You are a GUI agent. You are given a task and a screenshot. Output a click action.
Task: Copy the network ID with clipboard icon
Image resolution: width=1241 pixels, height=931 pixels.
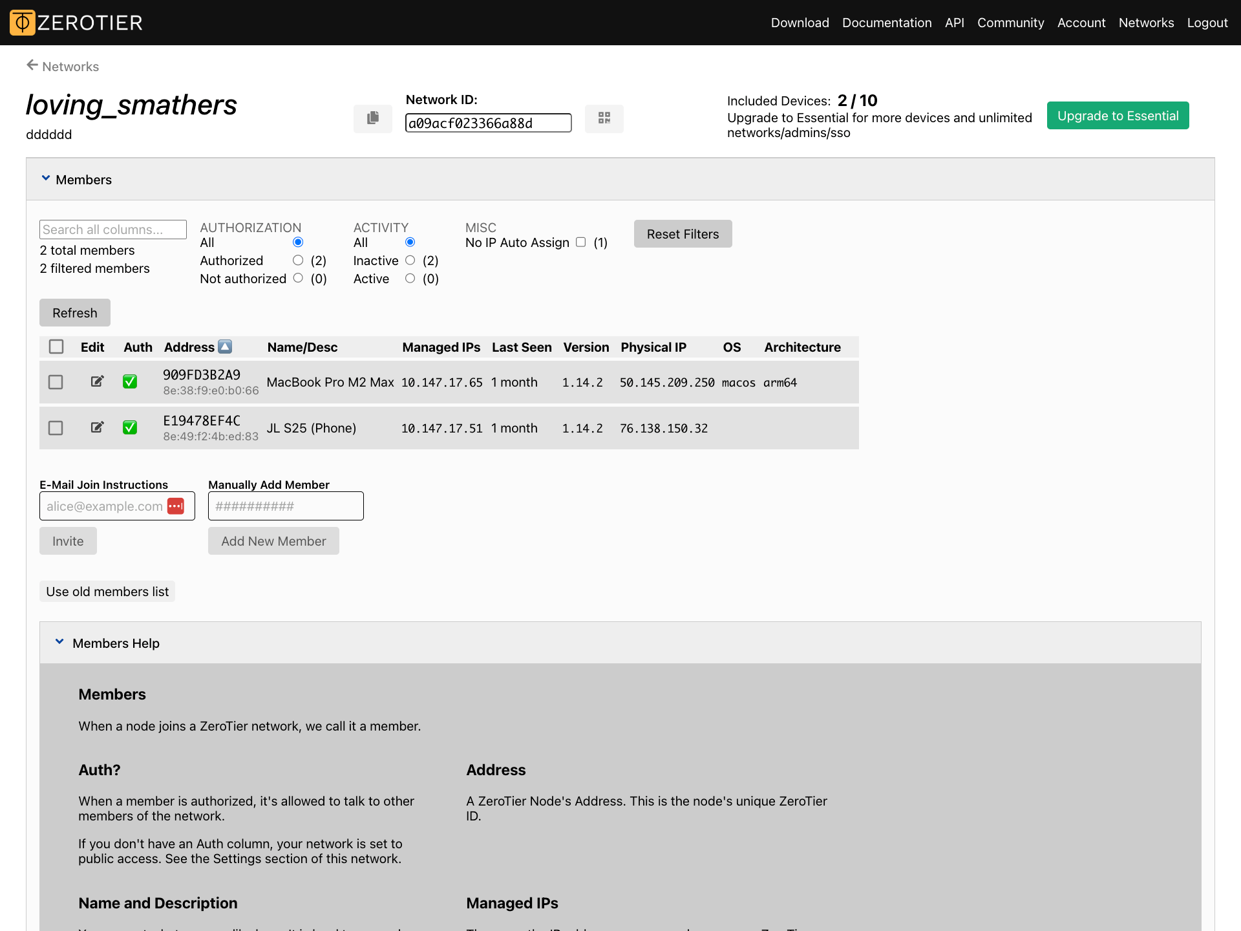tap(373, 118)
